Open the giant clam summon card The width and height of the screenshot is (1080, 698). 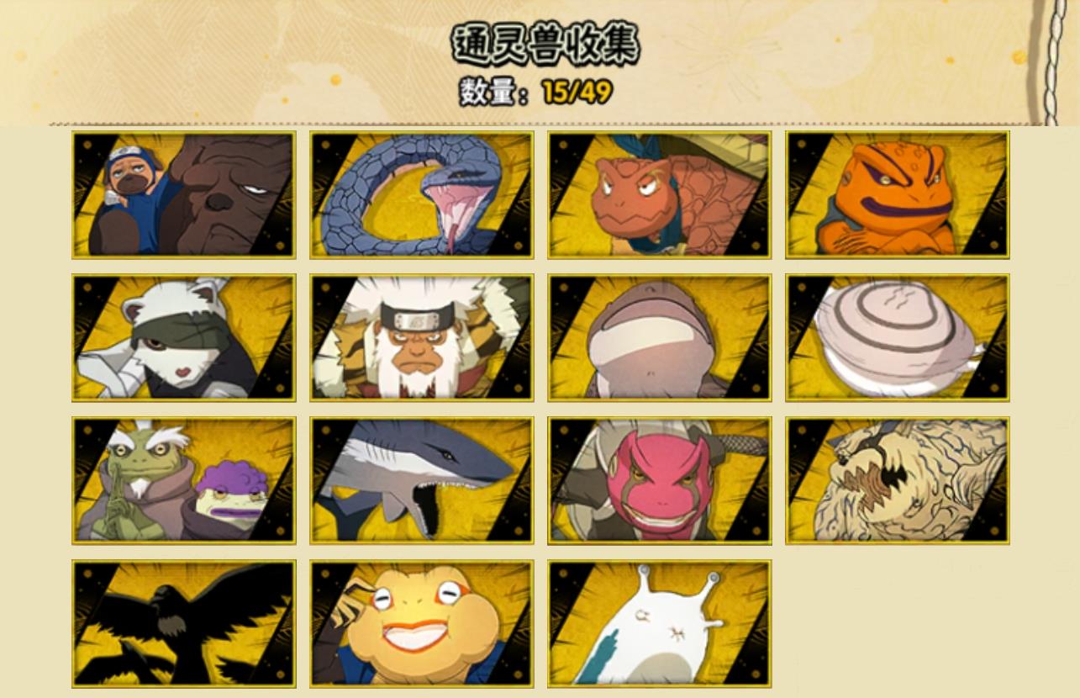(x=897, y=337)
